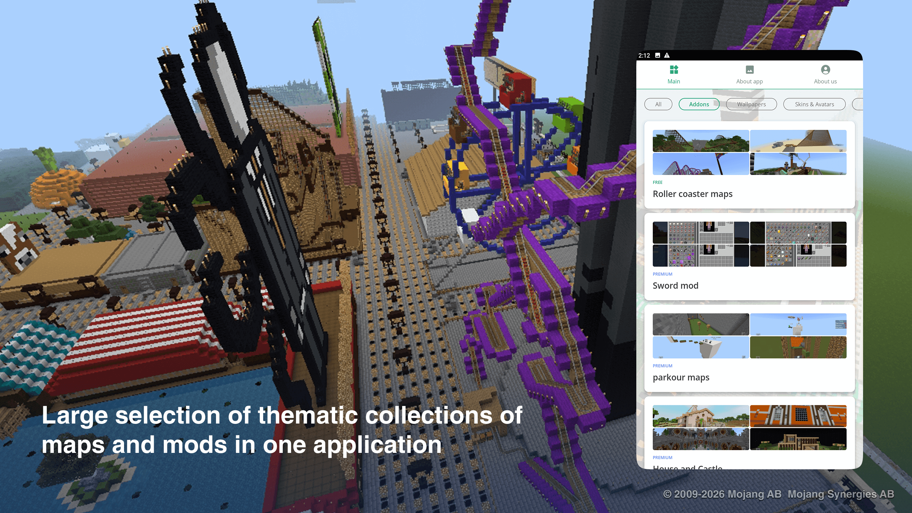The width and height of the screenshot is (912, 513).
Task: Open the Roller coaster maps title
Action: (x=693, y=194)
